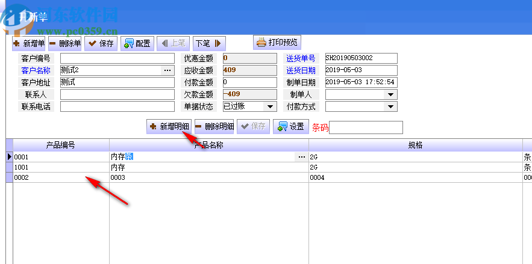Image resolution: width=532 pixels, height=264 pixels.
Task: Click the row selector arrow for row 0001
Action: pyautogui.click(x=10, y=157)
